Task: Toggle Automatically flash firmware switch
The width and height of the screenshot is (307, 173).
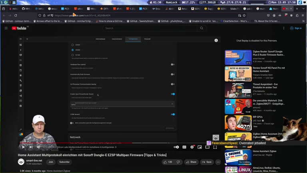Action: tap(173, 74)
